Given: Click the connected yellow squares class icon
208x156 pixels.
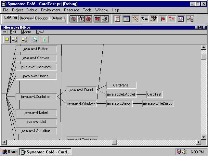Looking at the screenshot, I should 136,19.
